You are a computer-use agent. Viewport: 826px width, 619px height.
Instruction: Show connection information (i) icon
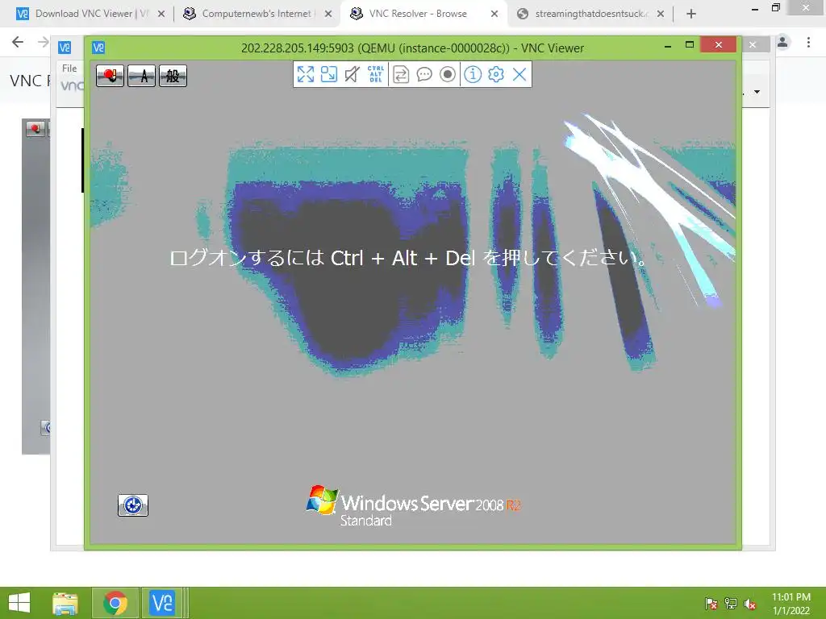coord(473,74)
